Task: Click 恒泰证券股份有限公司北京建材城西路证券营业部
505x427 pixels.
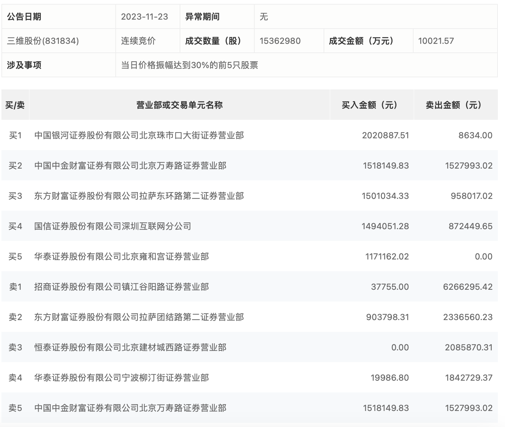Action: (x=130, y=348)
